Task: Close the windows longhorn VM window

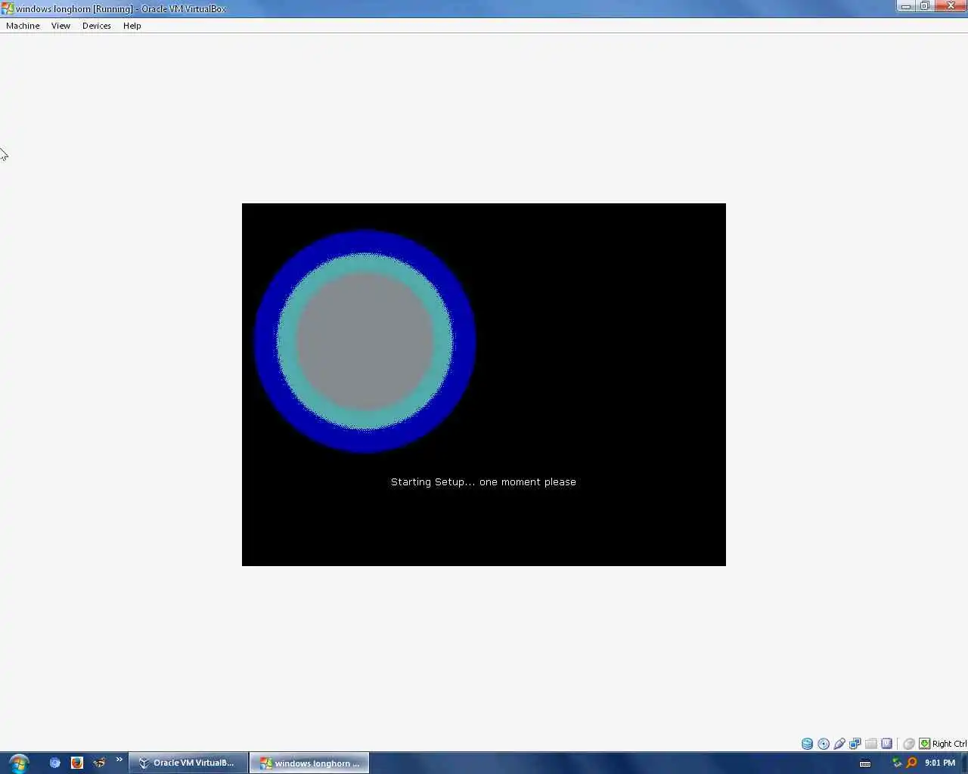Action: (x=951, y=6)
